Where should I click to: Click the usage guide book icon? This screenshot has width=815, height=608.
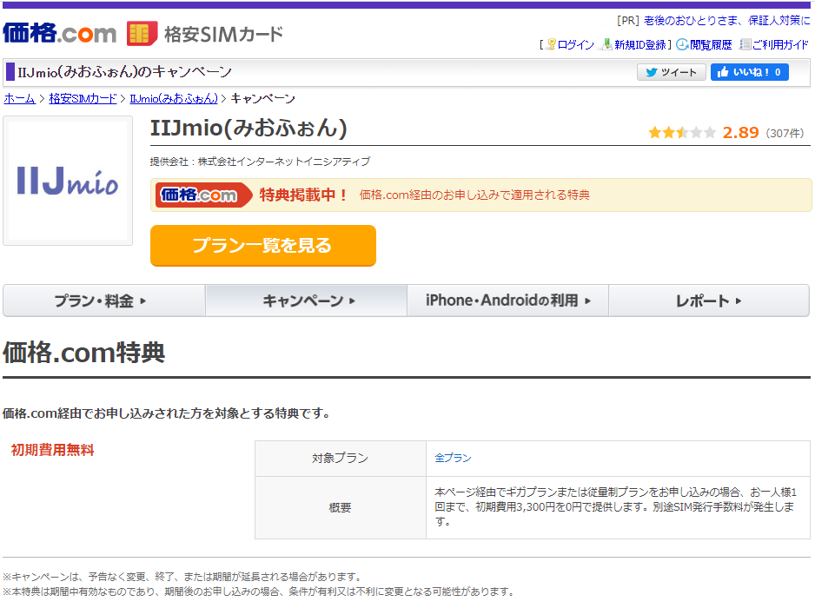(745, 44)
